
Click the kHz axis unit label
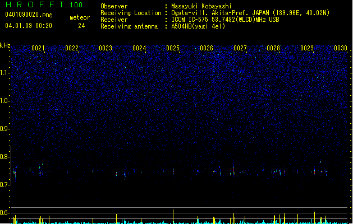pos(5,45)
